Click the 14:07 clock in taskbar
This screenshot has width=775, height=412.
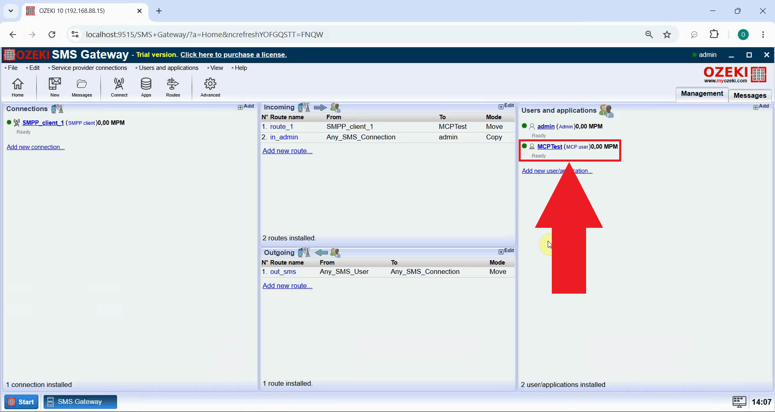(x=761, y=402)
